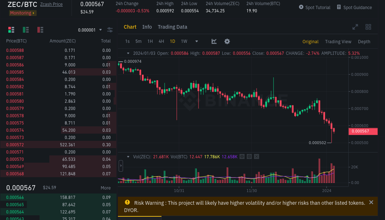Image resolution: width=385 pixels, height=220 pixels.
Task: Click the 0.000974 high price marker
Action: (132, 61)
